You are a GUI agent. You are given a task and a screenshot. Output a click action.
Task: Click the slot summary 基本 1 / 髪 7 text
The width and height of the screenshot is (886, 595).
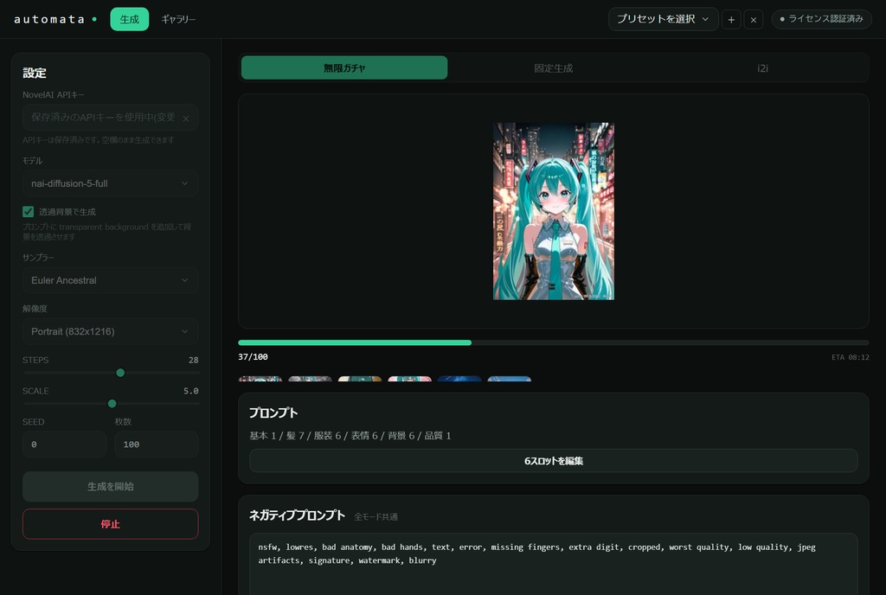tap(350, 435)
